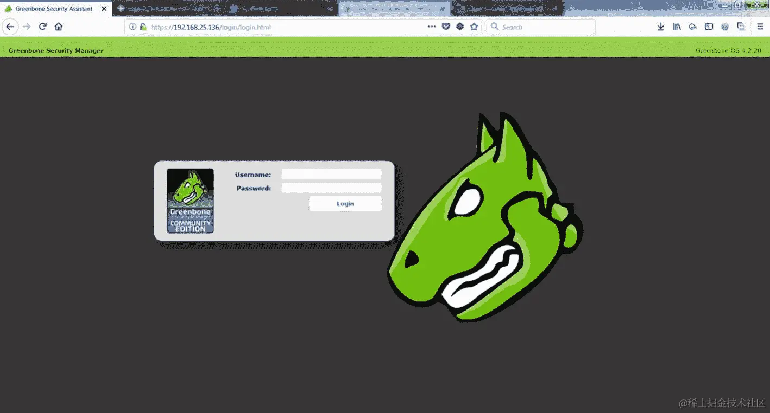Click the back navigation arrow
This screenshot has height=413, width=770.
pos(10,26)
